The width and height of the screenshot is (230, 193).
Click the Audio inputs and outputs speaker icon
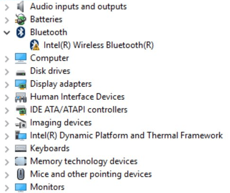pos(21,7)
